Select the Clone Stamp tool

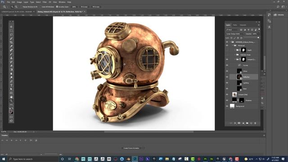[11, 58]
